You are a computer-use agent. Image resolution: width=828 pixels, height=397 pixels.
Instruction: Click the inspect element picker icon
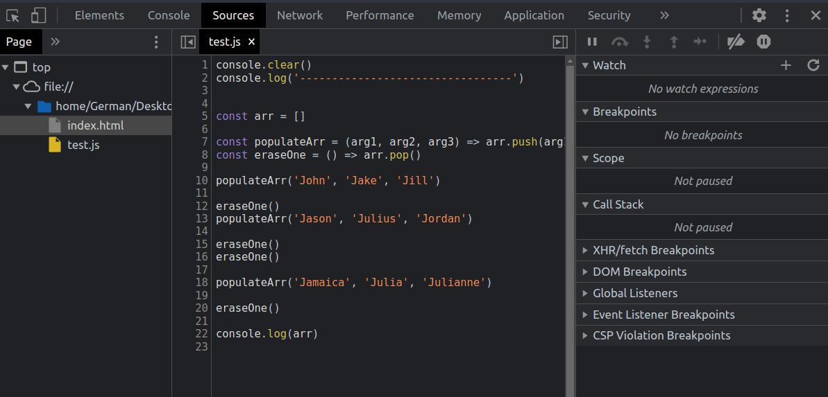point(12,15)
